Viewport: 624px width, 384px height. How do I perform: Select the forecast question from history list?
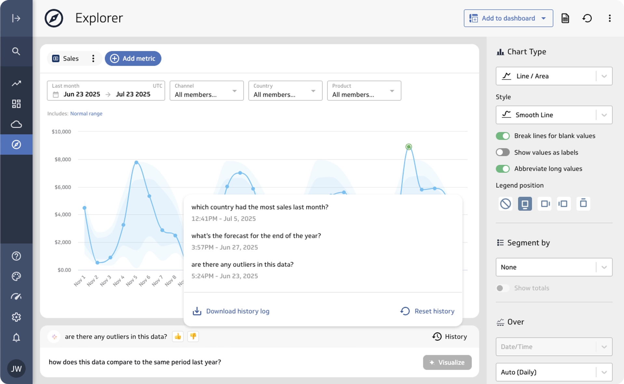(x=256, y=236)
